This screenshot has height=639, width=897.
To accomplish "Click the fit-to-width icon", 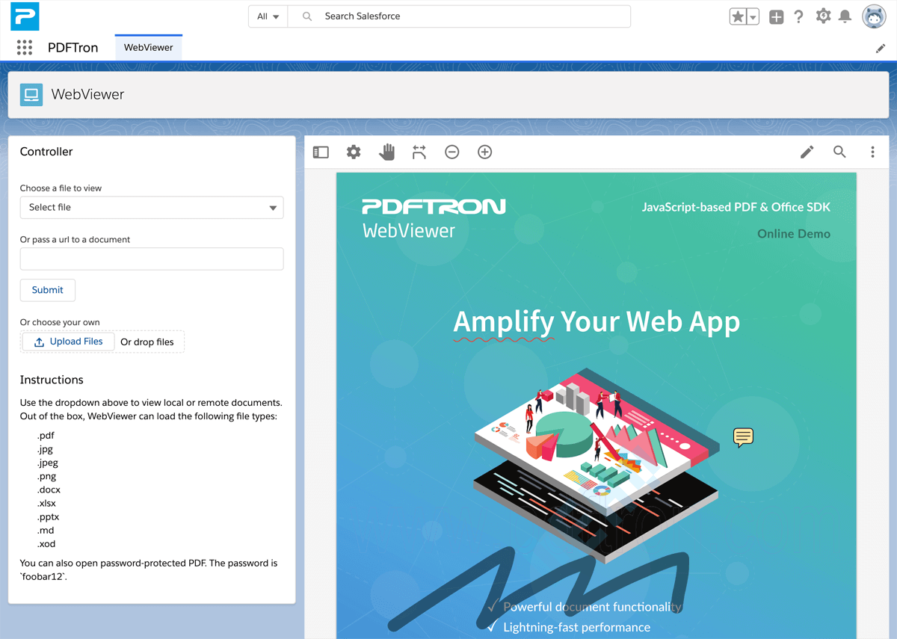I will click(419, 152).
